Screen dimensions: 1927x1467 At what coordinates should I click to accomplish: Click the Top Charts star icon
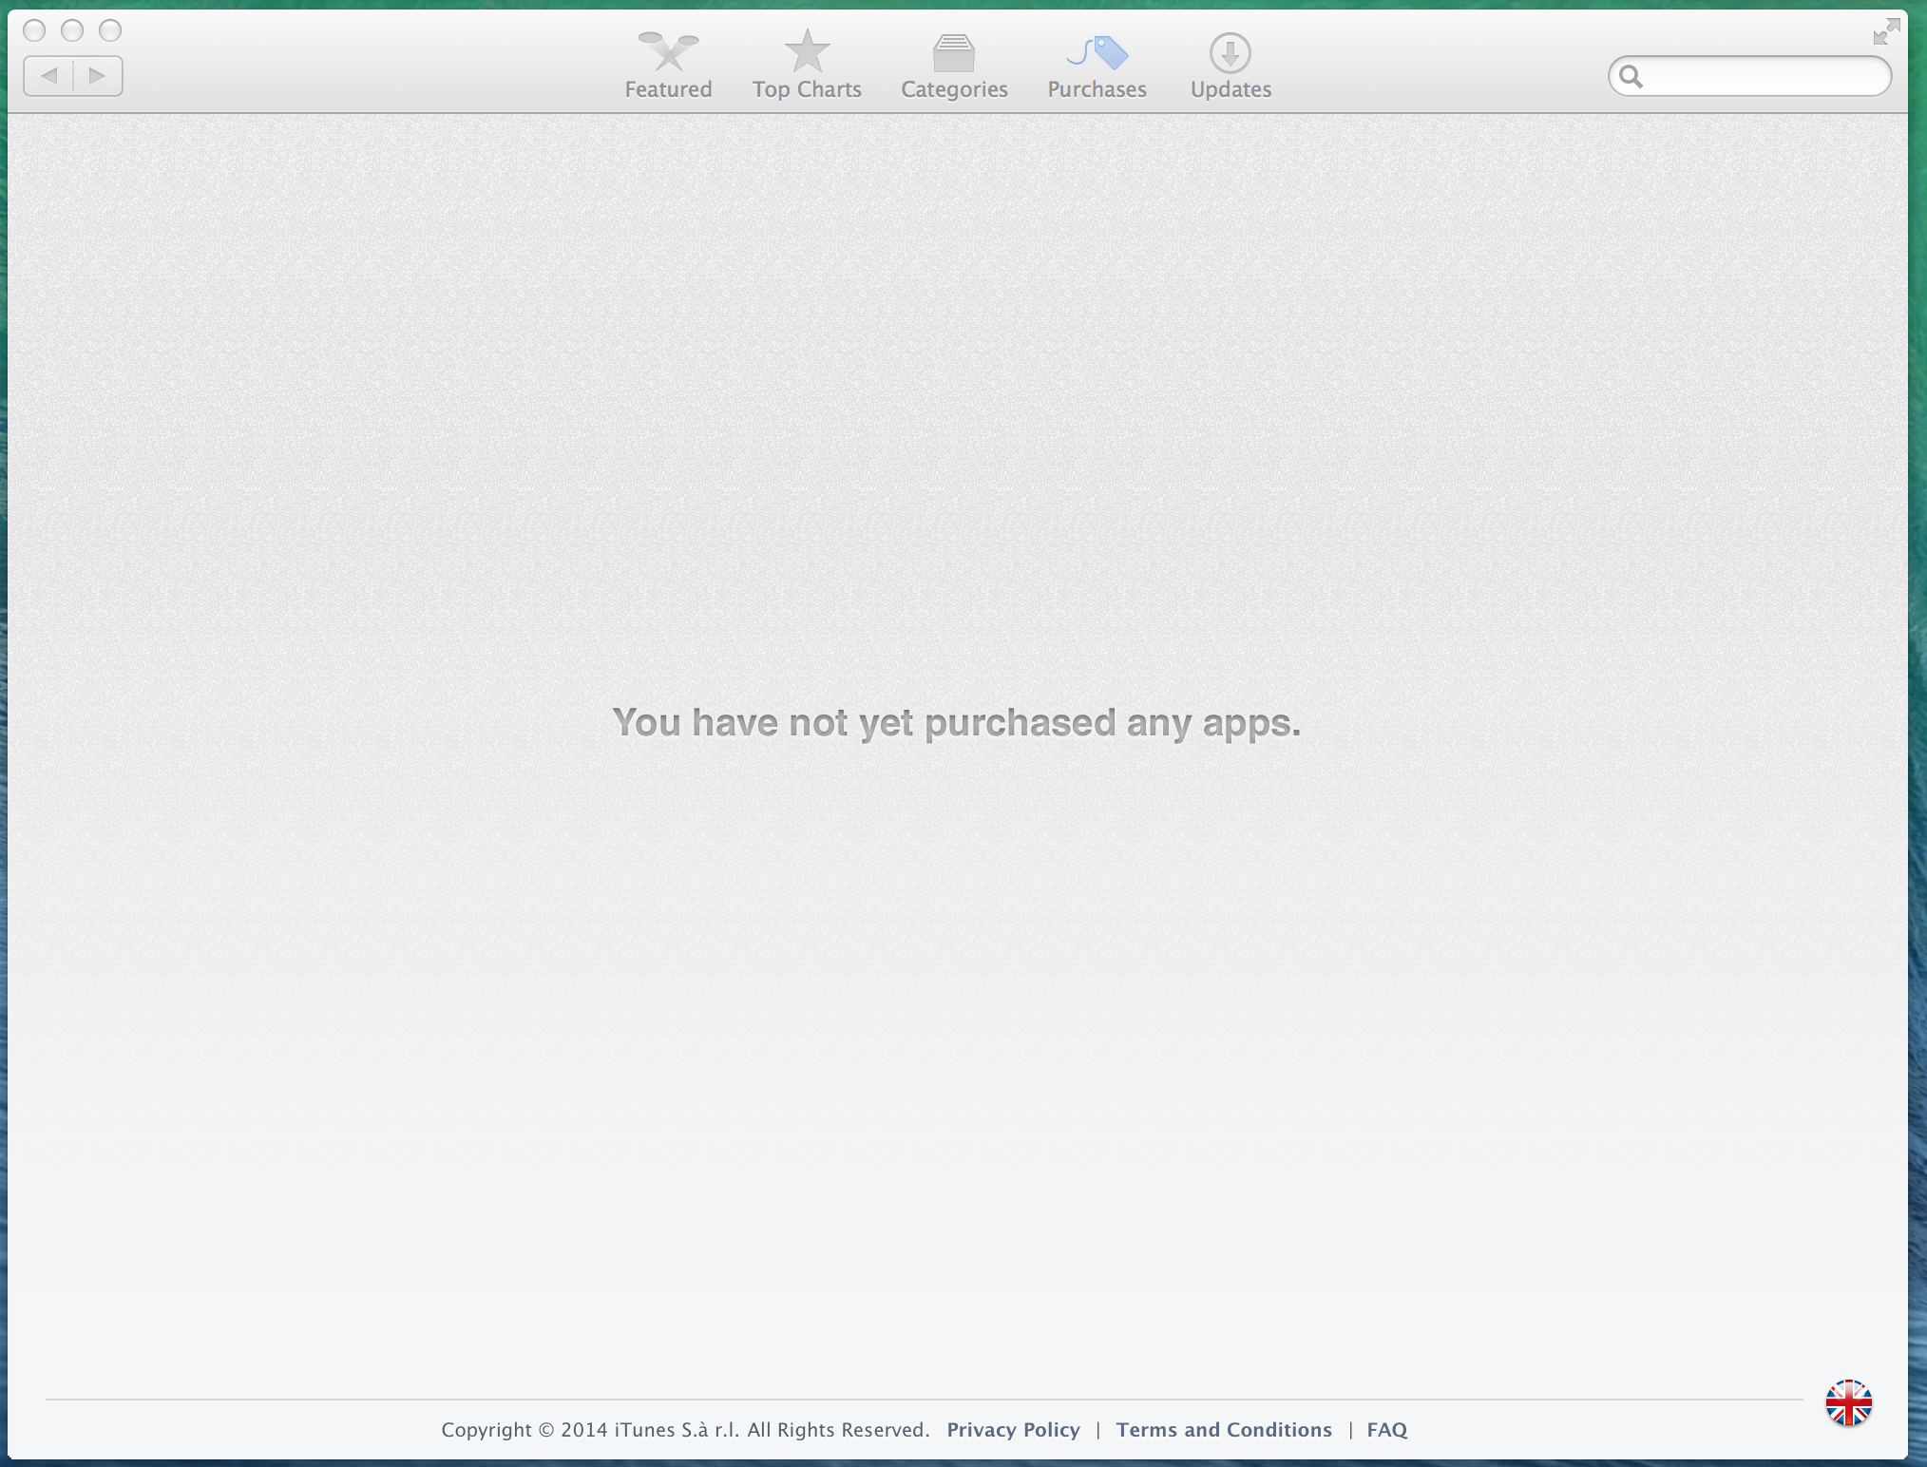(x=807, y=52)
